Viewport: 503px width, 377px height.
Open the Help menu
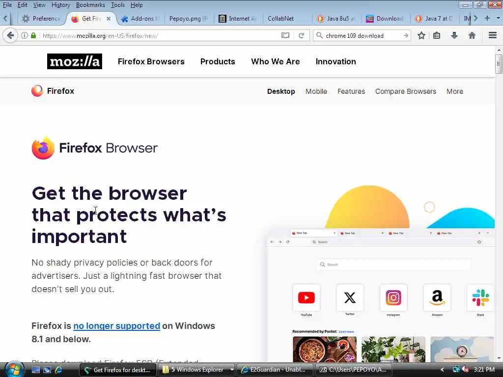(x=137, y=5)
